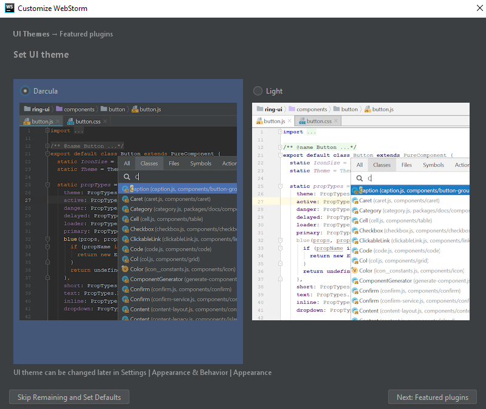Click Symbols tab in Light preview popup
This screenshot has height=409, width=486.
433,165
